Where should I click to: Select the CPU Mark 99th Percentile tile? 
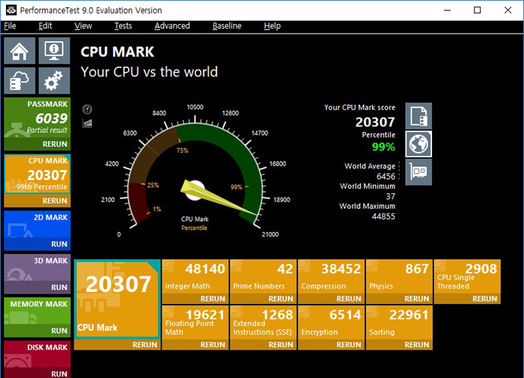37,174
